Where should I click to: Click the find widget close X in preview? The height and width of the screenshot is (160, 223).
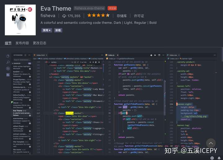click(99, 62)
